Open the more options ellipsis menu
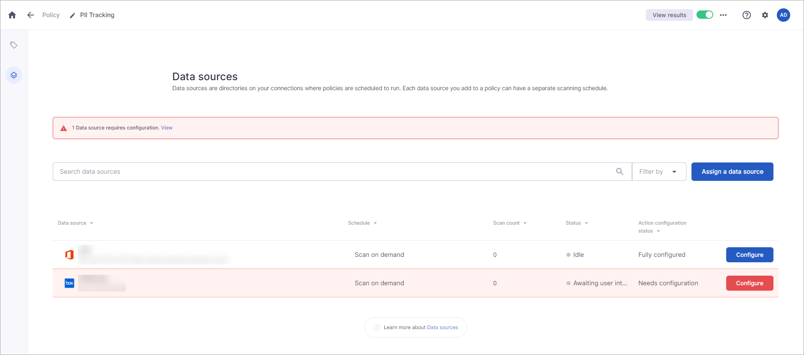 click(723, 15)
